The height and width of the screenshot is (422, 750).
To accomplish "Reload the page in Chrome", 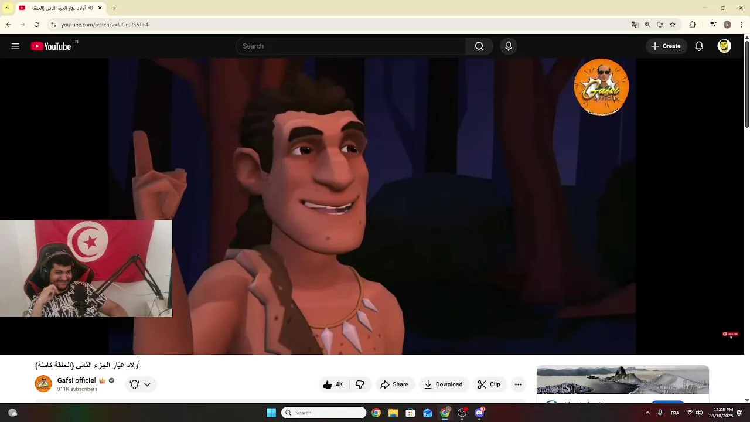I will (x=36, y=25).
